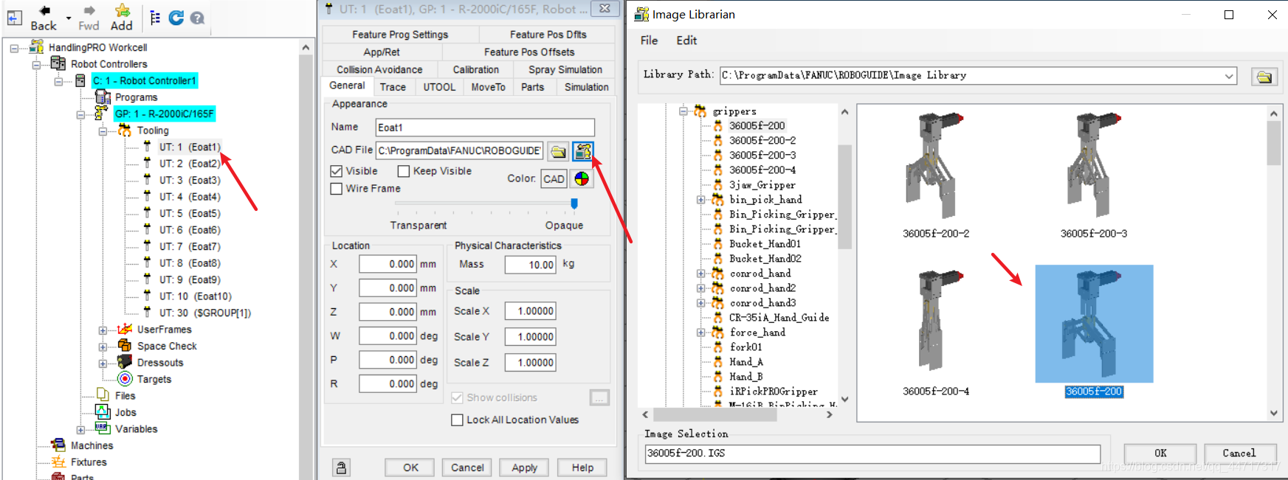Click the Add star icon
This screenshot has height=480, width=1288.
(x=122, y=10)
